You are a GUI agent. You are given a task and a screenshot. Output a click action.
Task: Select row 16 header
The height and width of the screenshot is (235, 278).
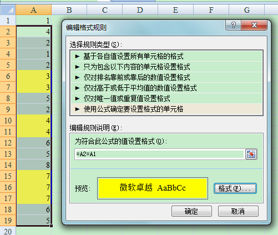[x=8, y=187]
